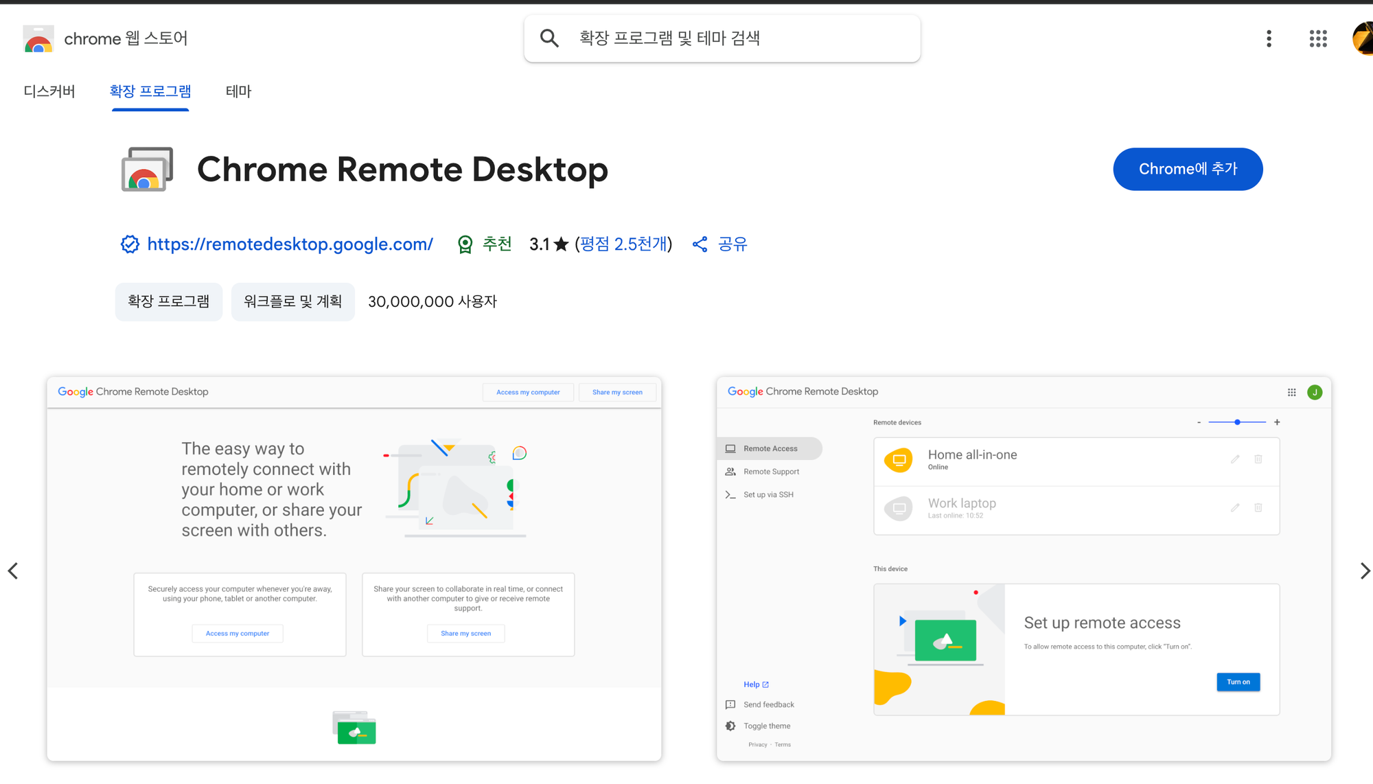The width and height of the screenshot is (1373, 784).
Task: Open the second Remote devices screenshot thumbnail
Action: coord(1024,569)
